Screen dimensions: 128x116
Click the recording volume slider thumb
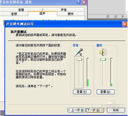point(79,59)
